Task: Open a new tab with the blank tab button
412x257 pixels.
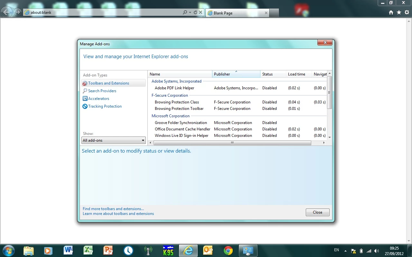Action: [x=274, y=13]
